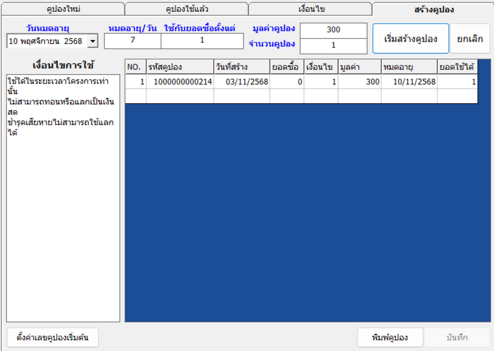Select coupon code 1000000000214 cell
The image size is (494, 351).
click(180, 82)
